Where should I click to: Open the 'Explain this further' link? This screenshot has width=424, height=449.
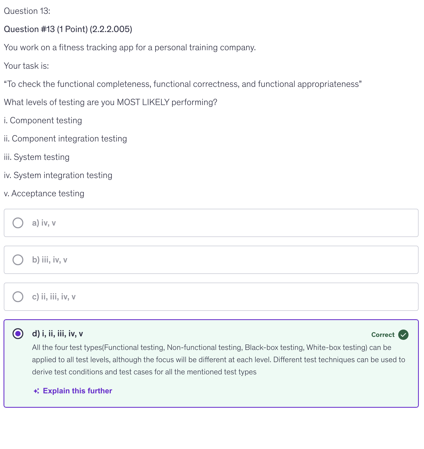[77, 391]
